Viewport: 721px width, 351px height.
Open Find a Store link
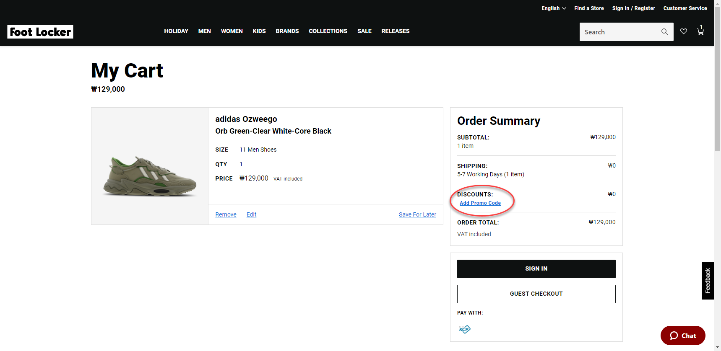[589, 8]
